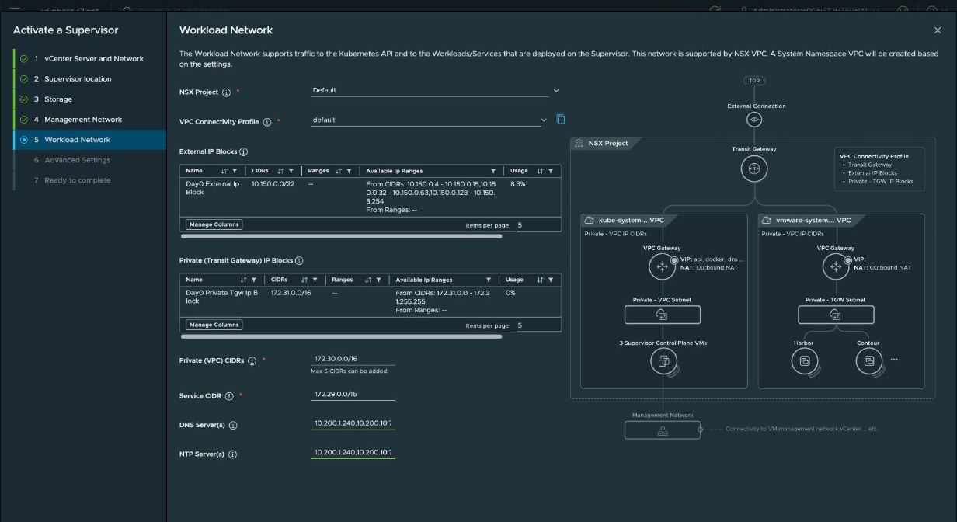Click info icon beside Private (Transit Gateway) IP Blocks
Viewport: 957px width, 522px height.
coord(299,261)
